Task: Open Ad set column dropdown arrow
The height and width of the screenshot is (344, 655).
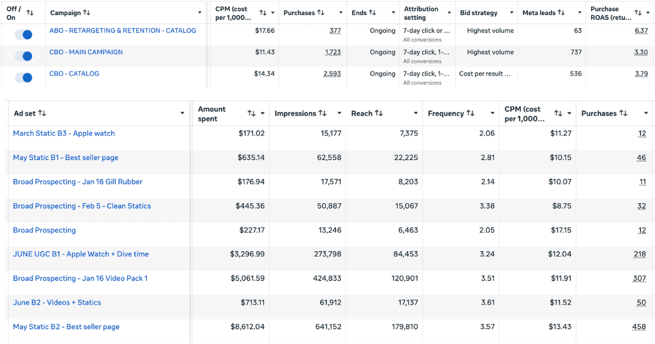Action: pyautogui.click(x=183, y=114)
